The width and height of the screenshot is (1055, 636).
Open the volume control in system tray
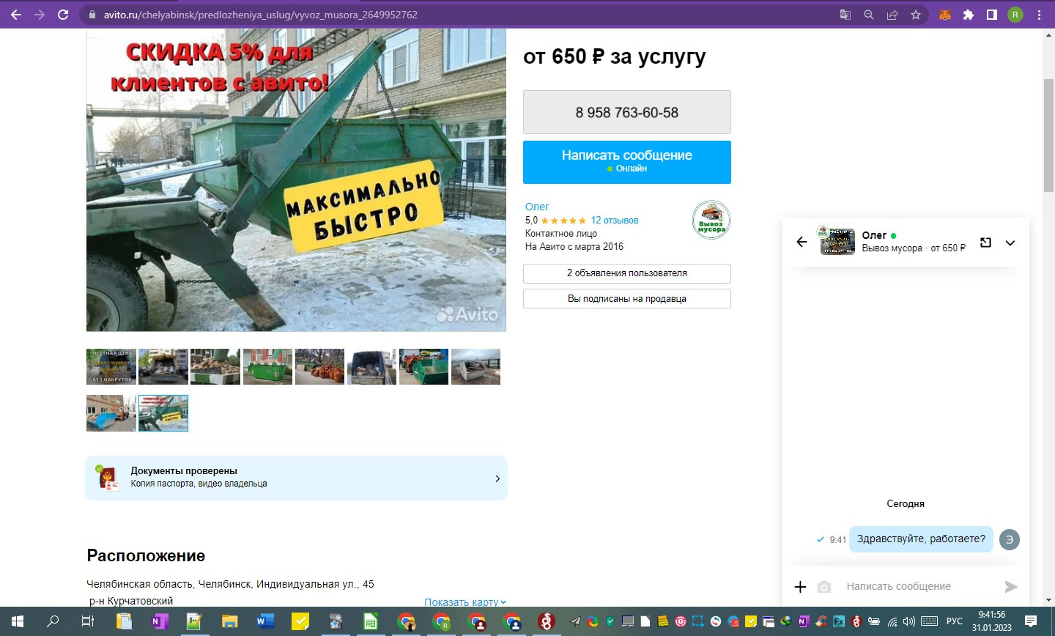coord(909,621)
